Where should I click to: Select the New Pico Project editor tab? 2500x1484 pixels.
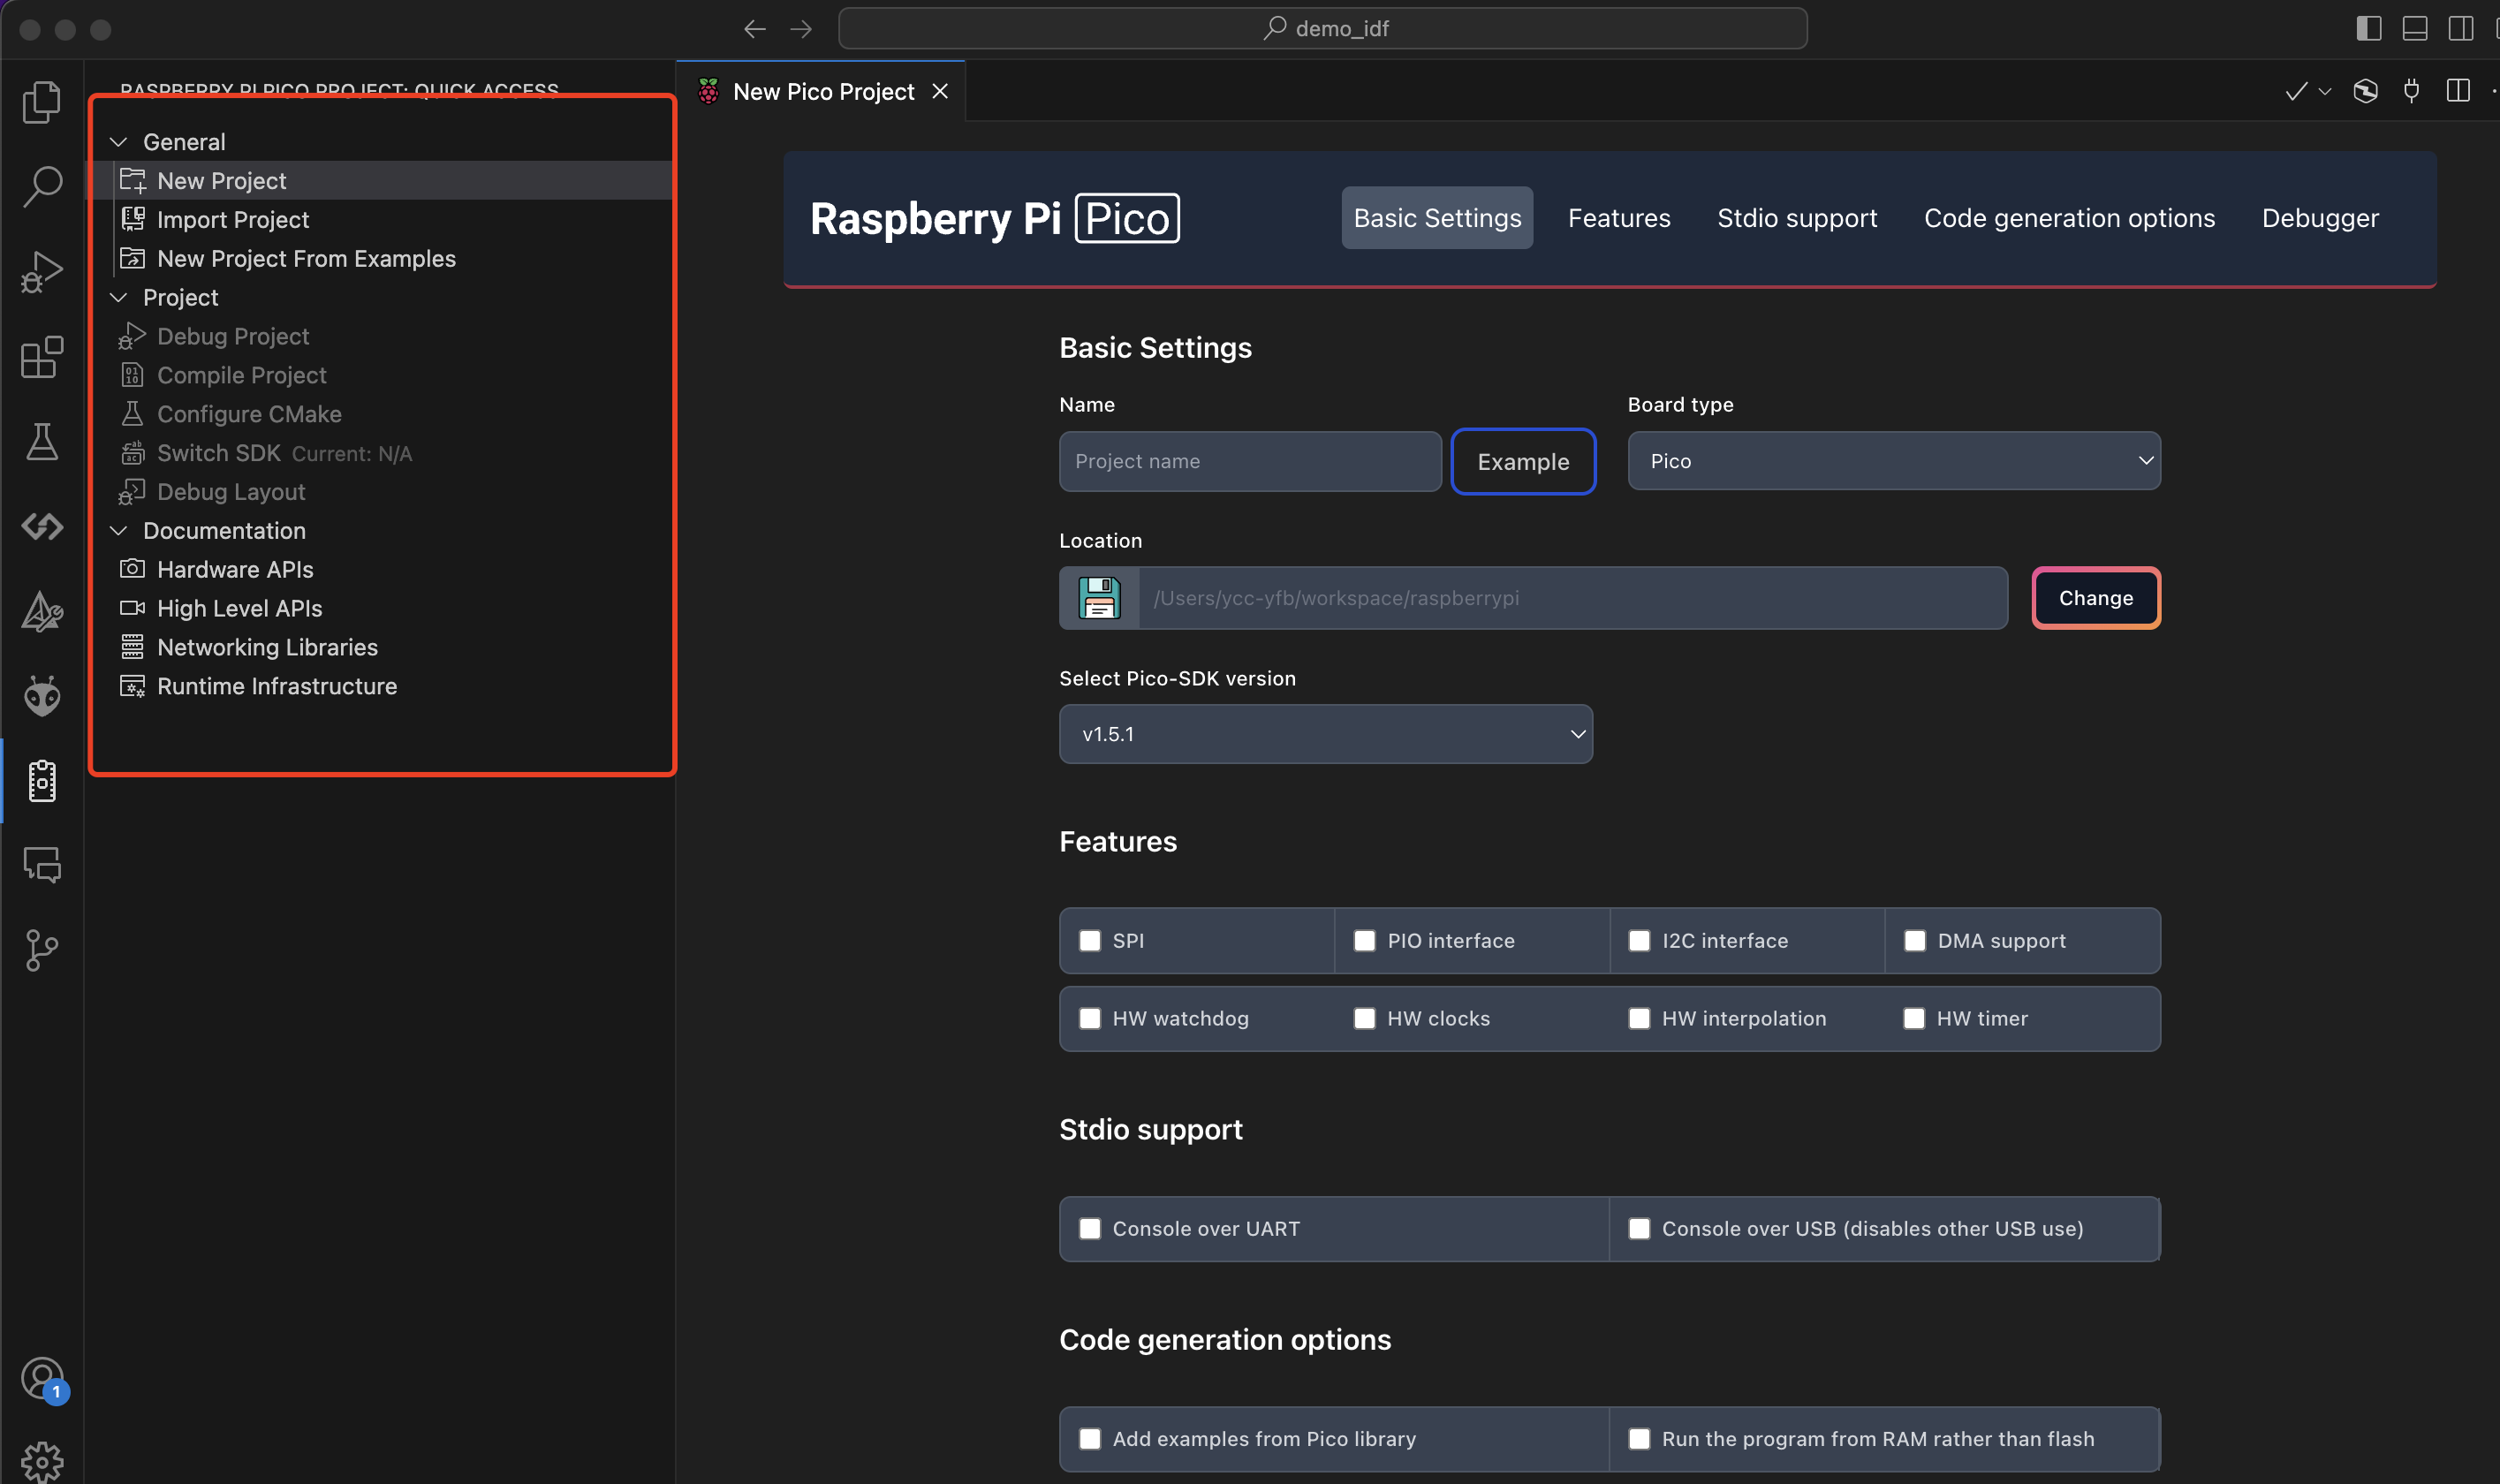click(x=820, y=91)
